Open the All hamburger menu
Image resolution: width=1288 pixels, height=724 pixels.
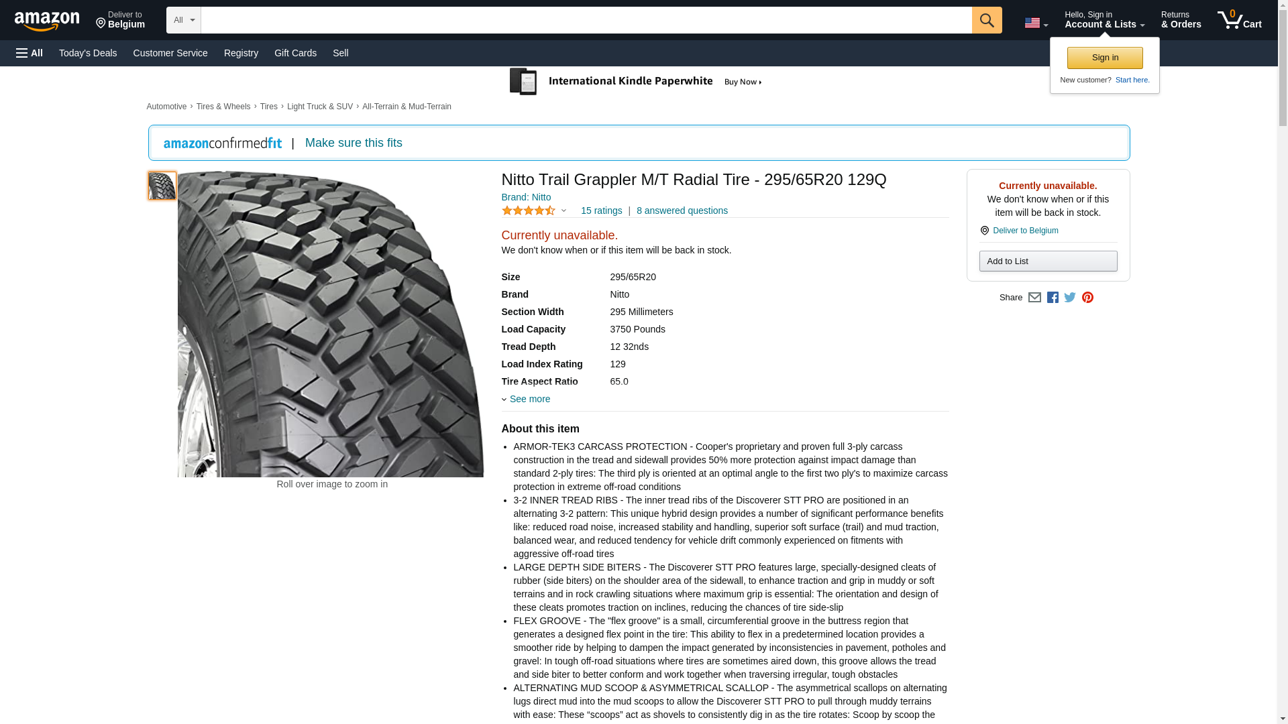[x=30, y=53]
